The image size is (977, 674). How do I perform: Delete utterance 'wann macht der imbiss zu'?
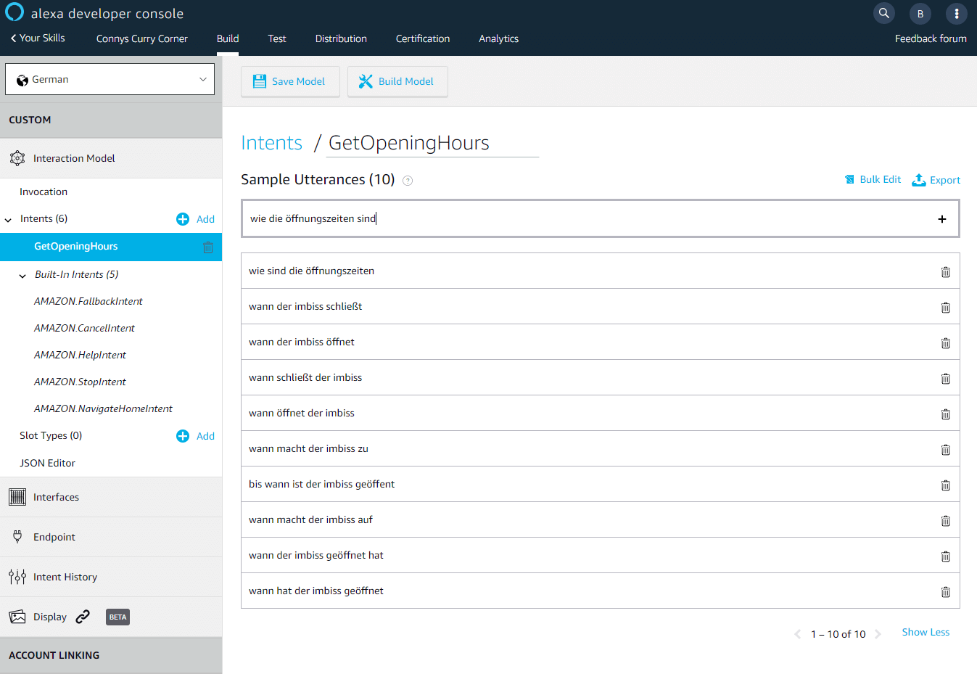click(946, 450)
